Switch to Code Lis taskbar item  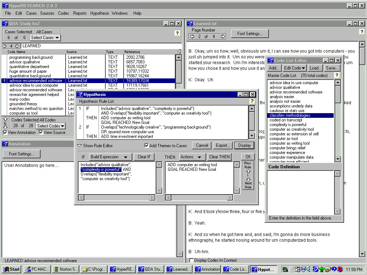click(236, 269)
